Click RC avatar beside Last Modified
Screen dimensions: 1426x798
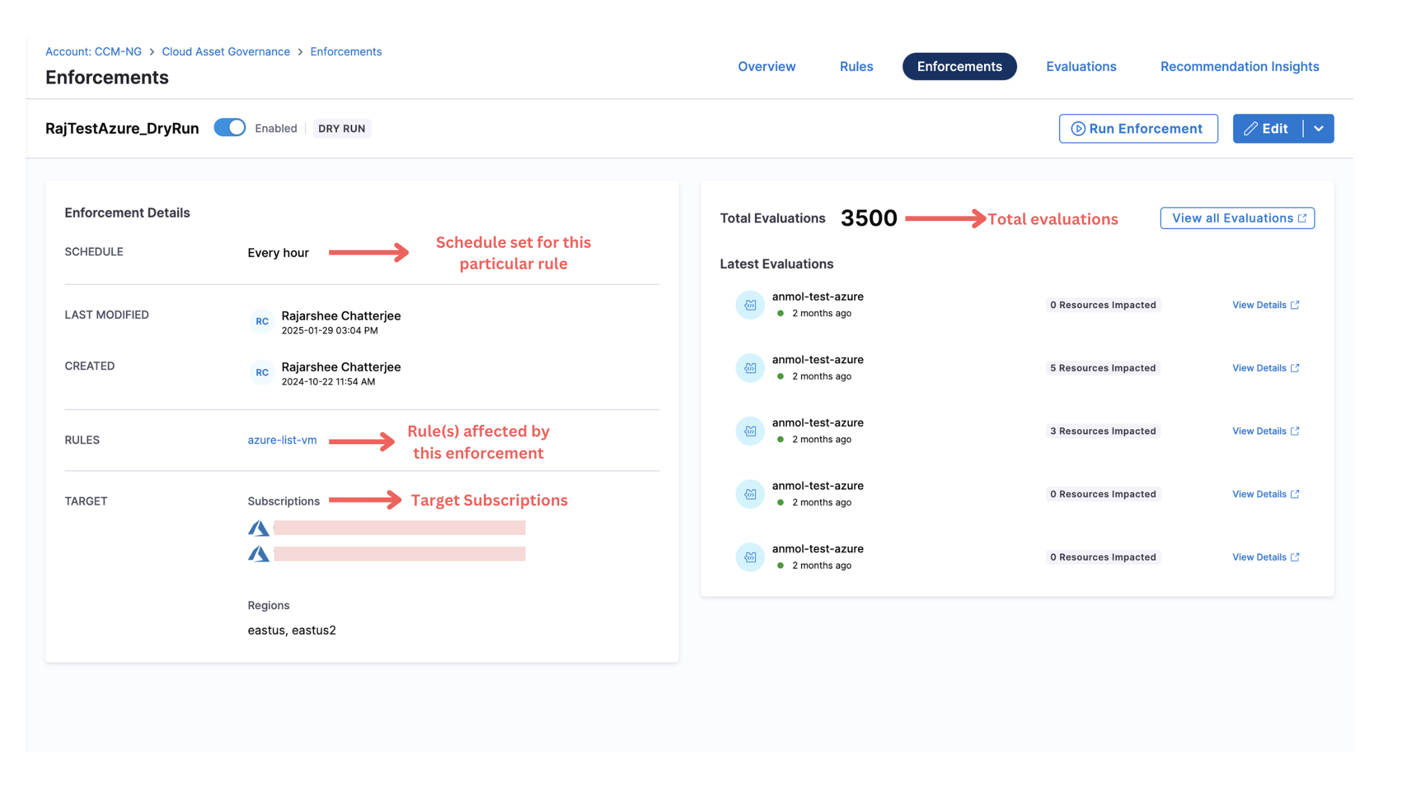tap(262, 321)
